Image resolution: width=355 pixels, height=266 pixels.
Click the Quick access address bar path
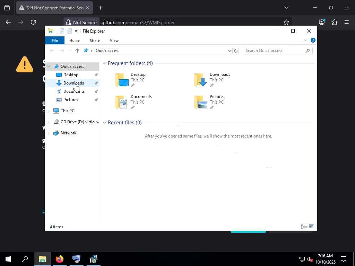(107, 51)
